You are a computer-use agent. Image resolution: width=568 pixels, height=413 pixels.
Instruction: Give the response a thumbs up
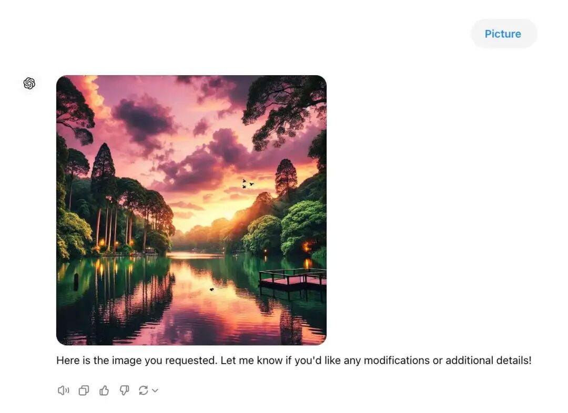pyautogui.click(x=104, y=390)
